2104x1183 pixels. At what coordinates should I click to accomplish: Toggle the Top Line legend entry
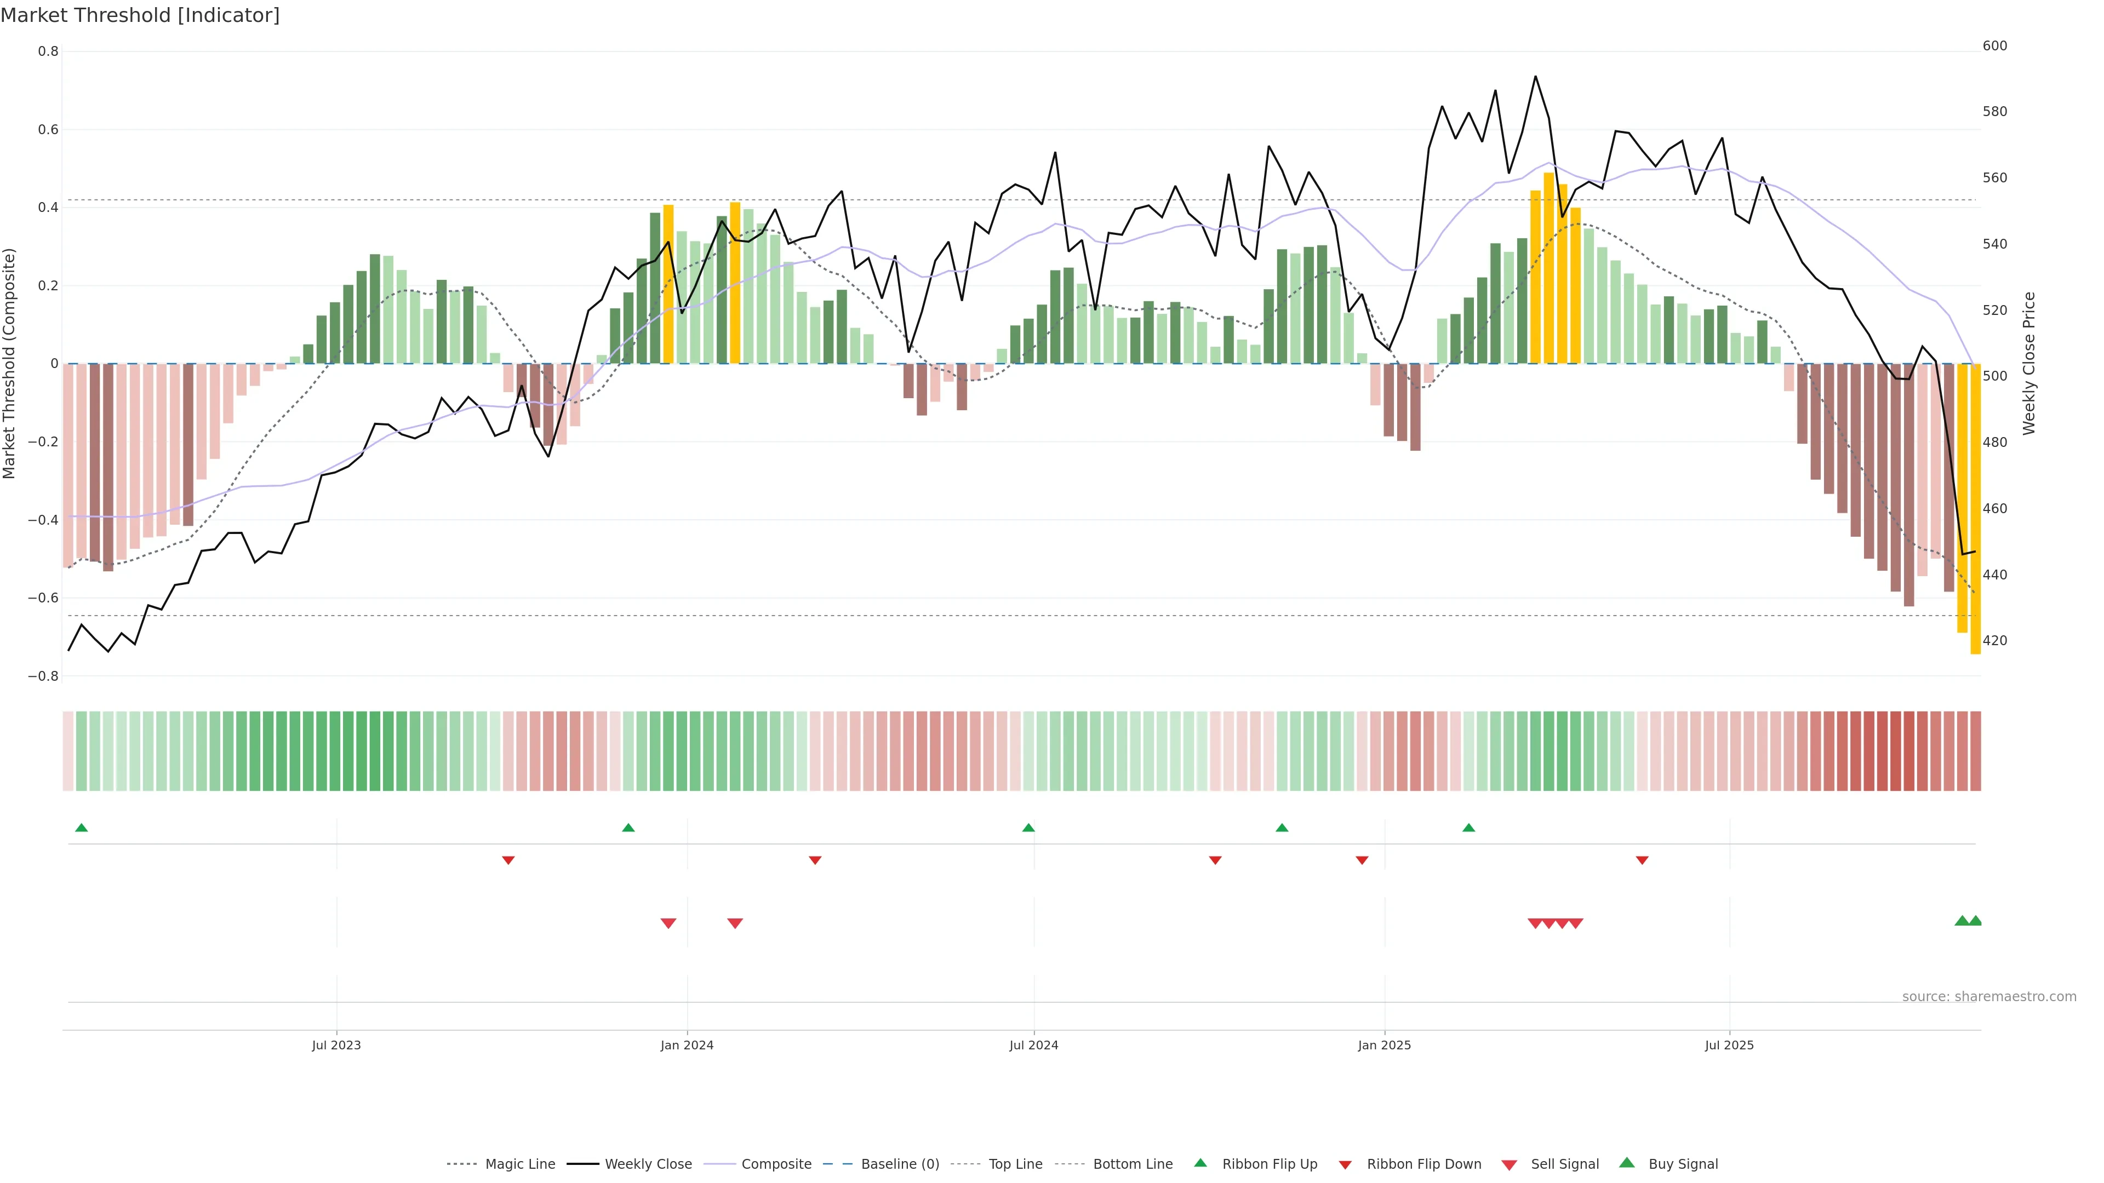pos(1015,1163)
